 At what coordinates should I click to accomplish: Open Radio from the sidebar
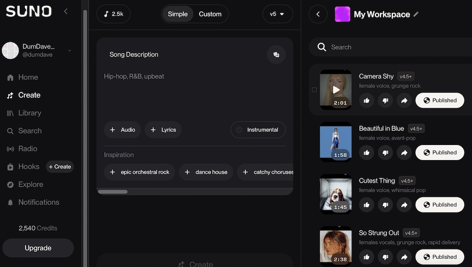28,149
